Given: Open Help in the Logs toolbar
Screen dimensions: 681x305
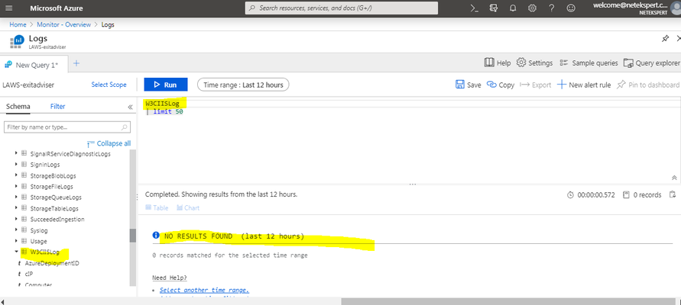Looking at the screenshot, I should pos(498,63).
